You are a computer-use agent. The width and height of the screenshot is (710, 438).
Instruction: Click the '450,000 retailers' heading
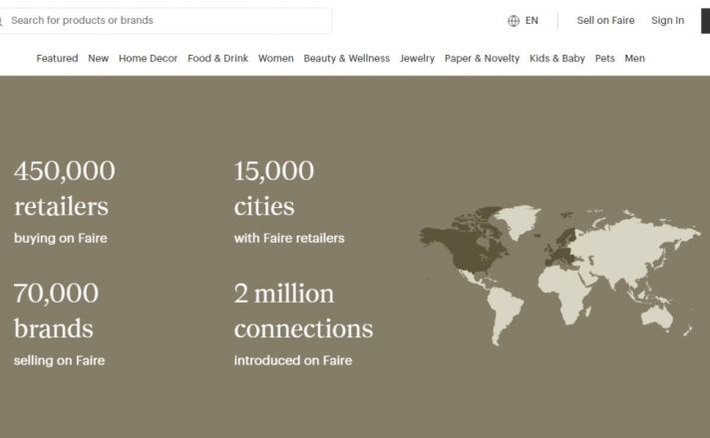(x=64, y=188)
